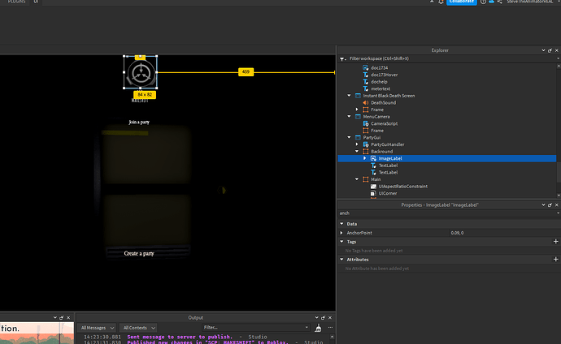Collapse the Main frame node
The height and width of the screenshot is (344, 561).
[357, 179]
